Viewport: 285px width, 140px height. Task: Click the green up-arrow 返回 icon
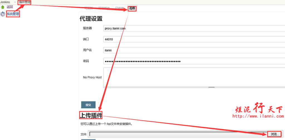coord(3,7)
